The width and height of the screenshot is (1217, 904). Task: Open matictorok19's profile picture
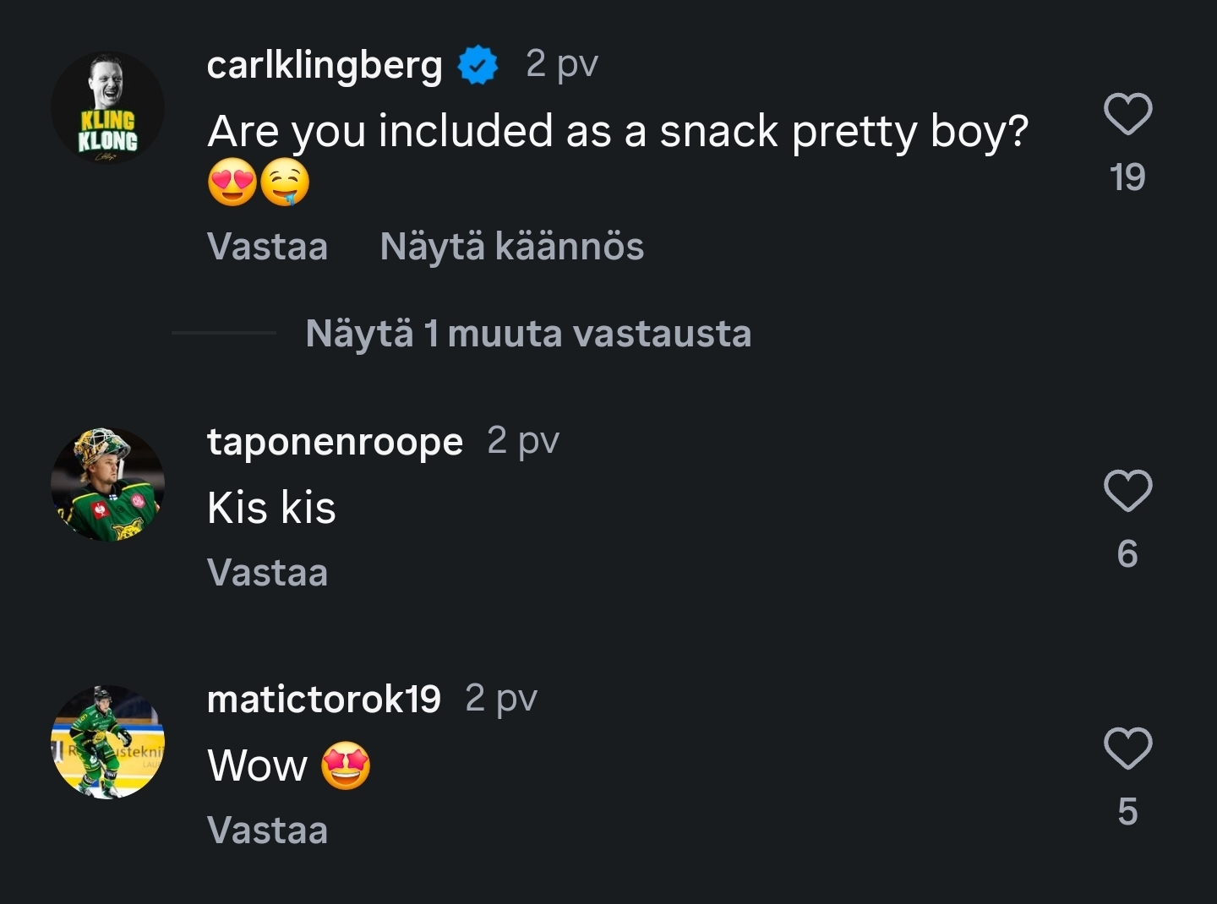(107, 742)
